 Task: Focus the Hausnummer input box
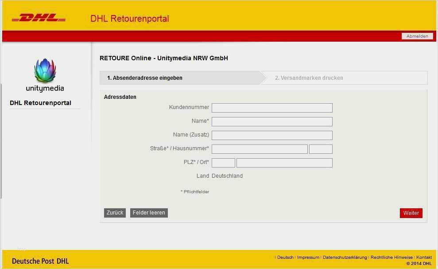[x=321, y=149]
